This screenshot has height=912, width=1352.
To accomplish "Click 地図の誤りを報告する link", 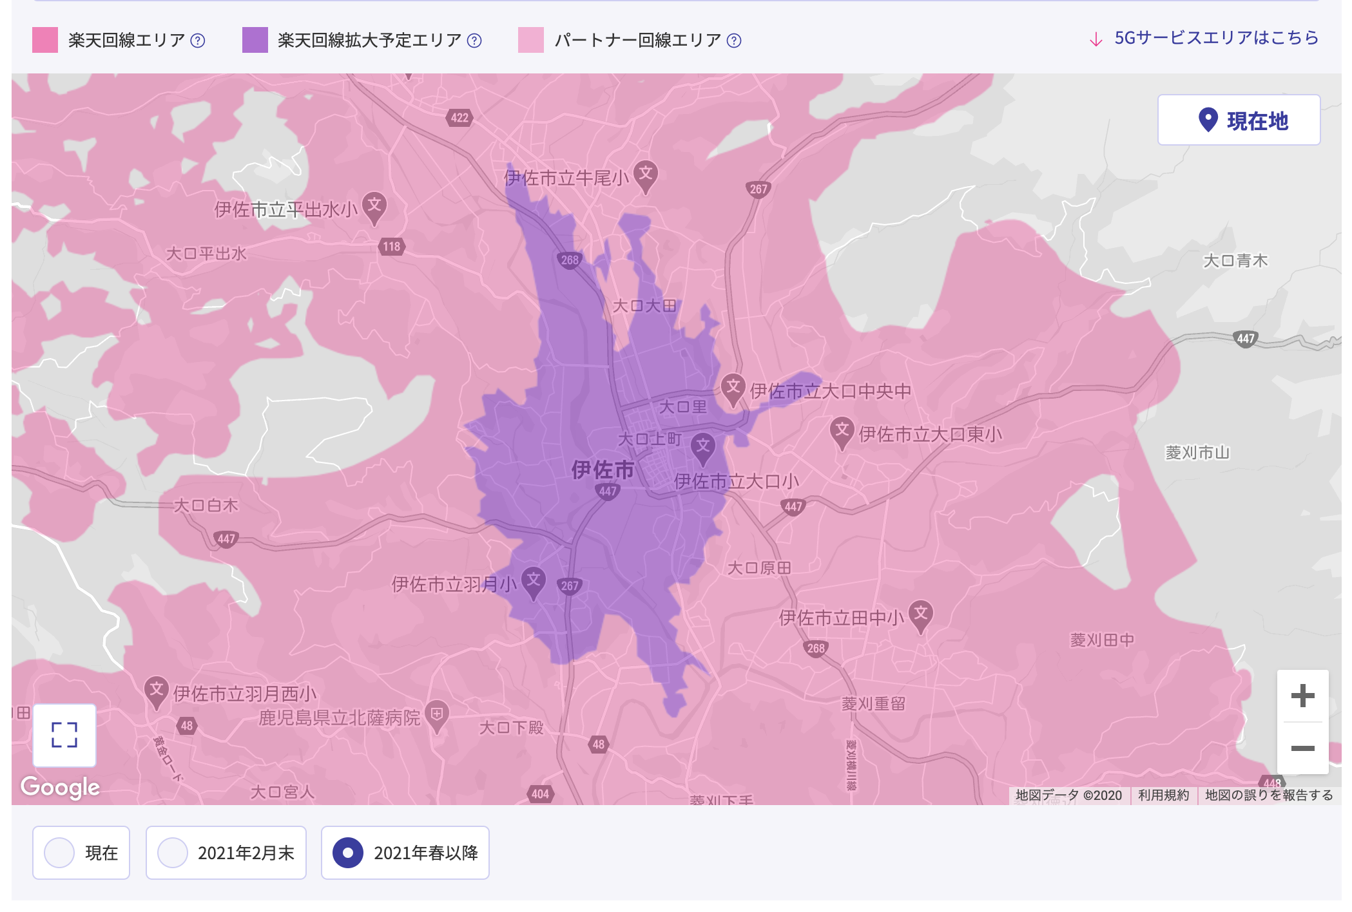I will point(1269,795).
